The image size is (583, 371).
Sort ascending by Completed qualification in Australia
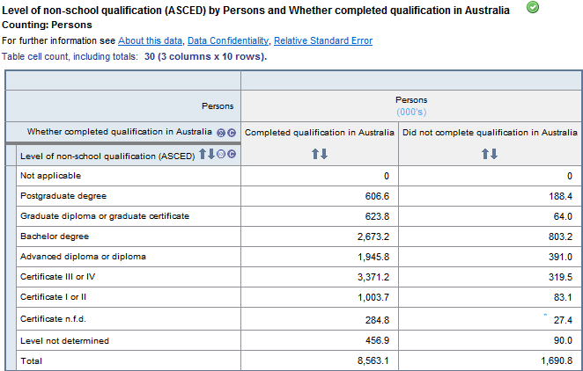click(x=315, y=154)
